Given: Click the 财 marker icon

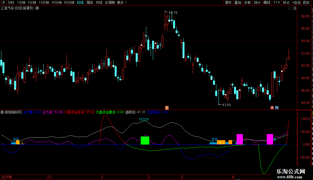Looking at the screenshot, I should [x=277, y=107].
